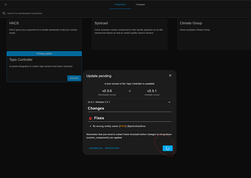The width and height of the screenshot is (251, 178).
Task: Switch to the Frontend tab
Action: click(x=140, y=4)
